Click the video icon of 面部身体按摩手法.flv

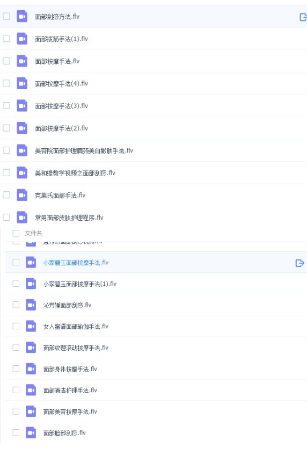pos(31,369)
